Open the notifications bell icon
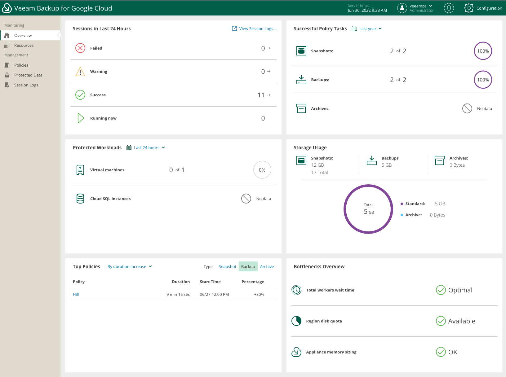The width and height of the screenshot is (506, 377). pyautogui.click(x=449, y=8)
